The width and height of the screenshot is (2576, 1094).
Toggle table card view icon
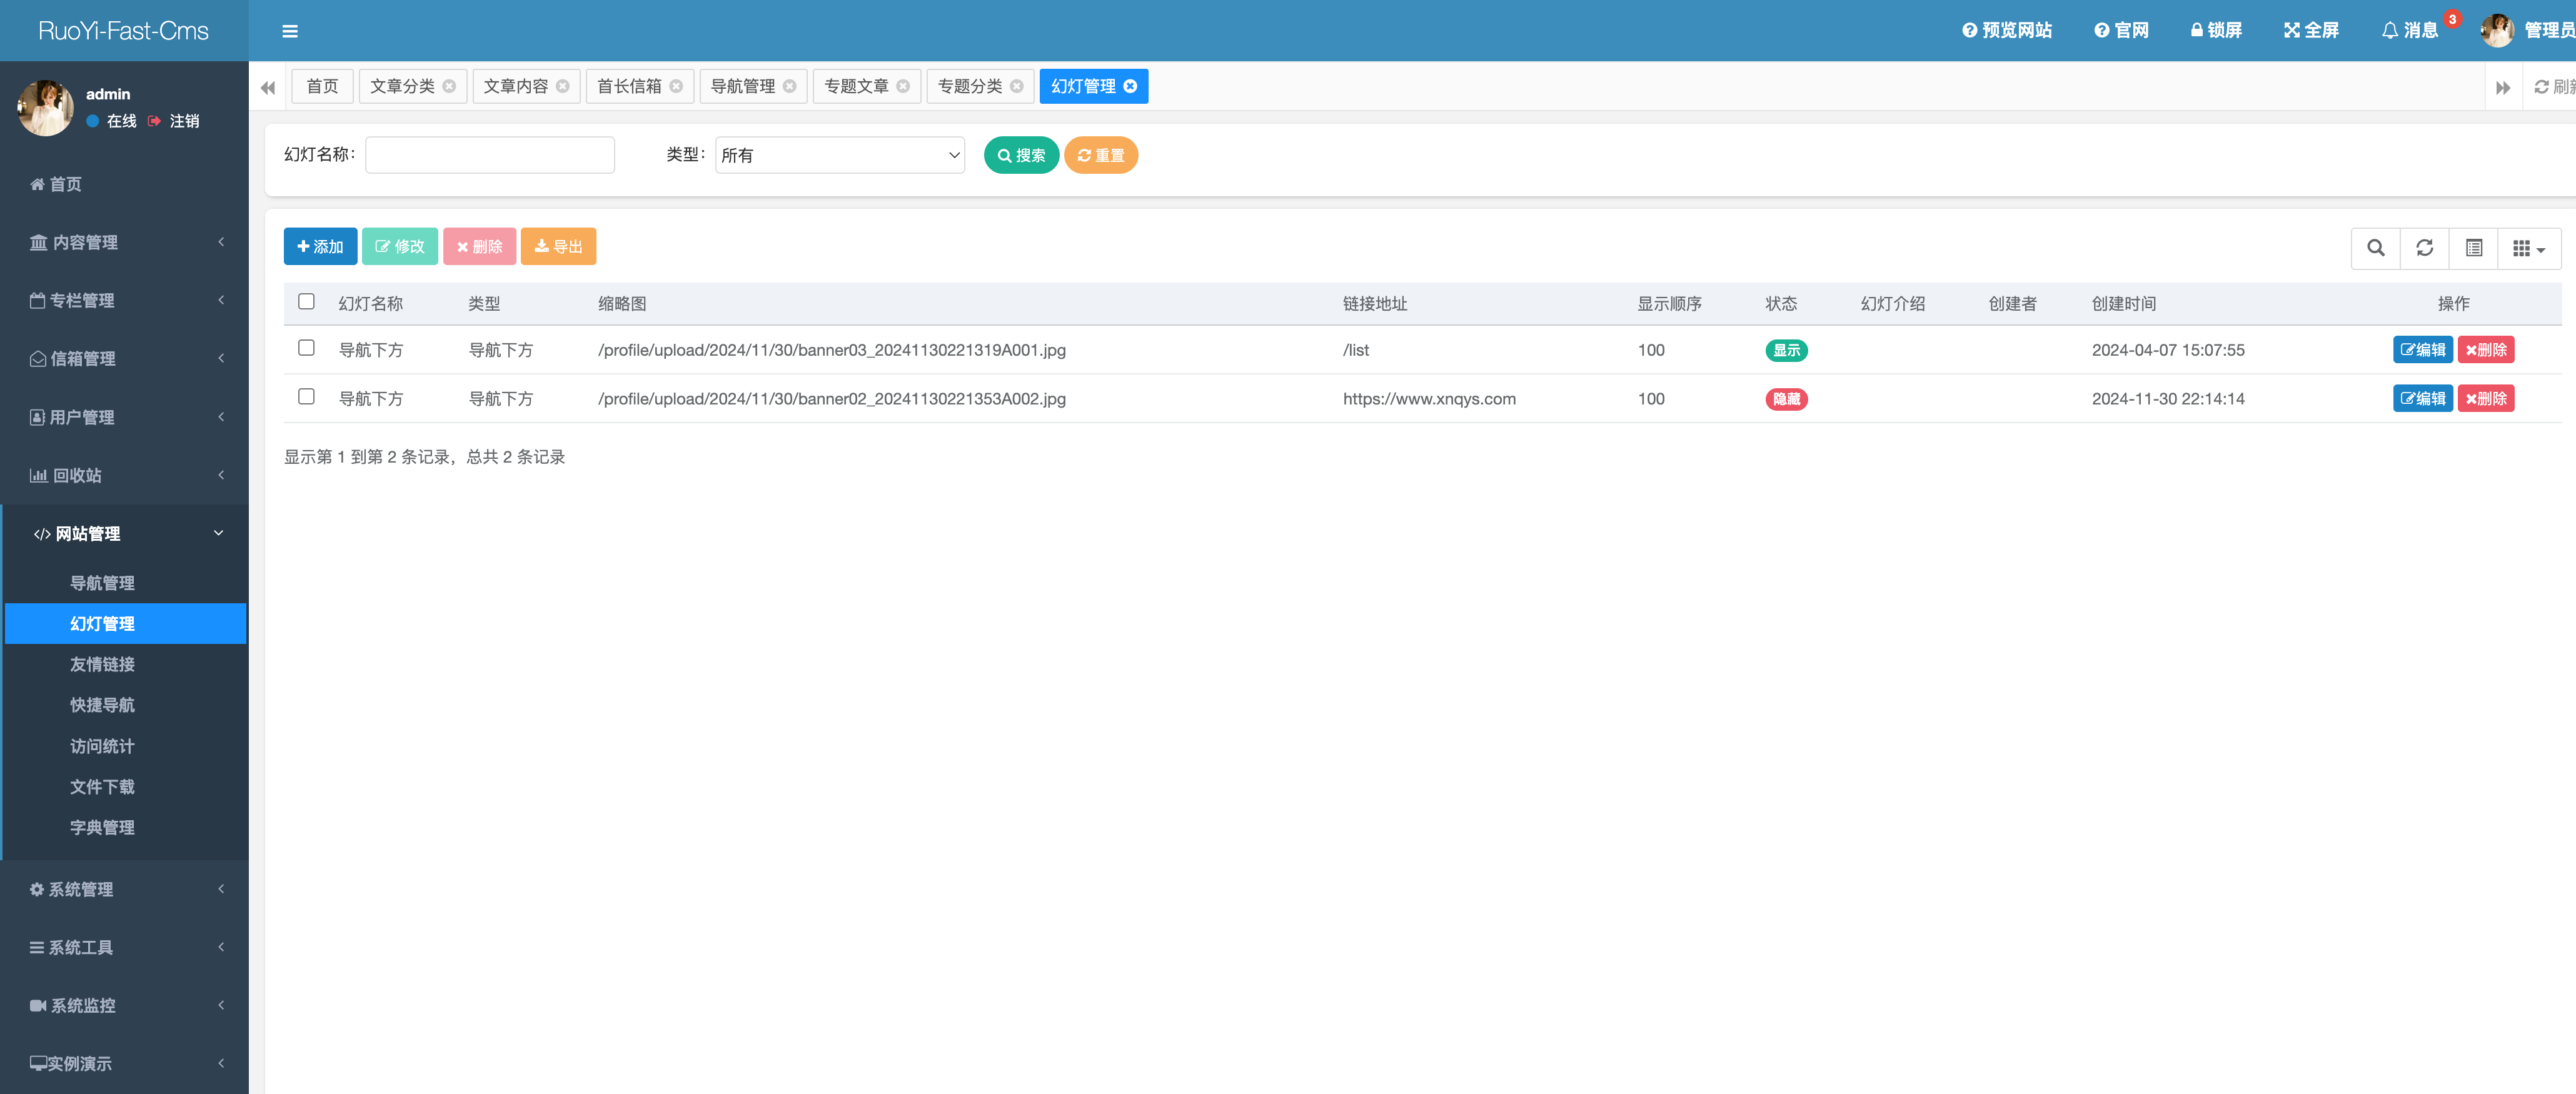[2473, 248]
